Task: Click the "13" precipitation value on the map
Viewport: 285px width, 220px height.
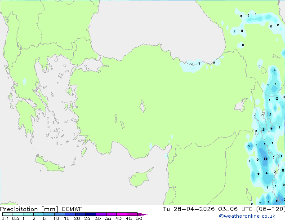Action: [266, 158]
